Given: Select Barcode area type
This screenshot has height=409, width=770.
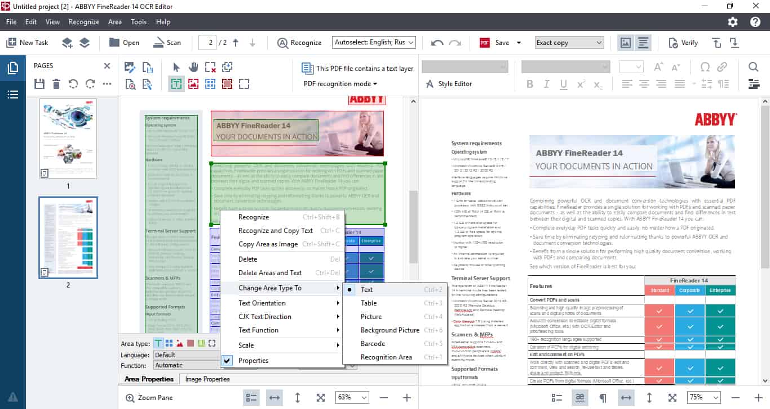Looking at the screenshot, I should pyautogui.click(x=395, y=344).
